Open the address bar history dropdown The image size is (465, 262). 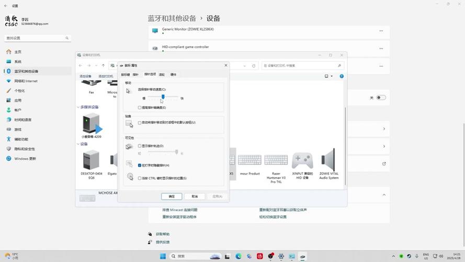(245, 66)
